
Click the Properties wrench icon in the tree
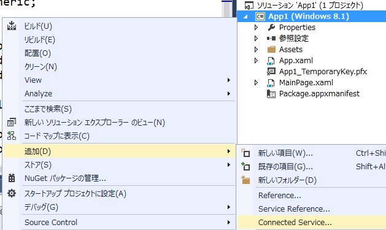tap(271, 28)
